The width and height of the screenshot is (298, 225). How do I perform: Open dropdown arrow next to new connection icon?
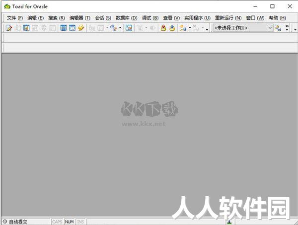(190, 28)
